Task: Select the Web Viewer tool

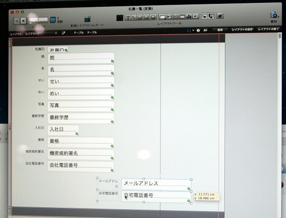Action: click(x=195, y=16)
